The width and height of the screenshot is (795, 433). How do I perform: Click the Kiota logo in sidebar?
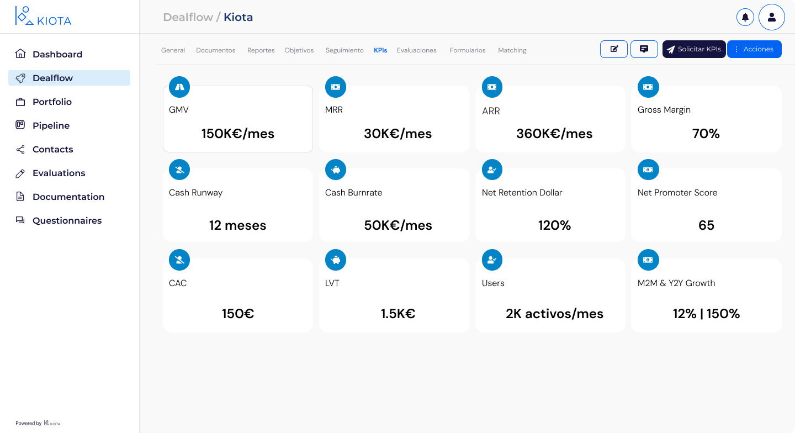[x=43, y=16]
